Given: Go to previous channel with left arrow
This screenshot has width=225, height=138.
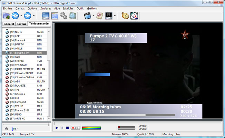Looking at the screenshot, I should pos(15,16).
